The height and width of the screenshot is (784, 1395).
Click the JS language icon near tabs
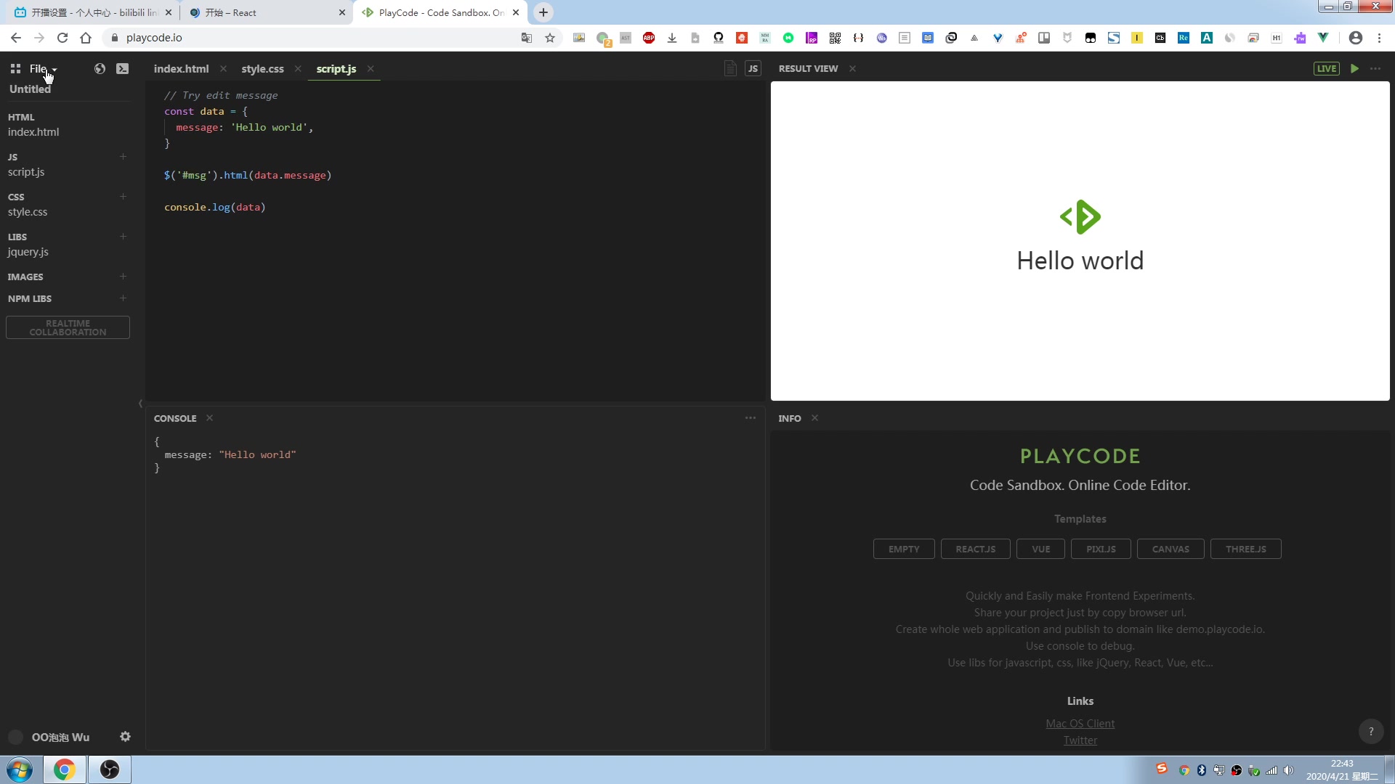[x=754, y=68]
